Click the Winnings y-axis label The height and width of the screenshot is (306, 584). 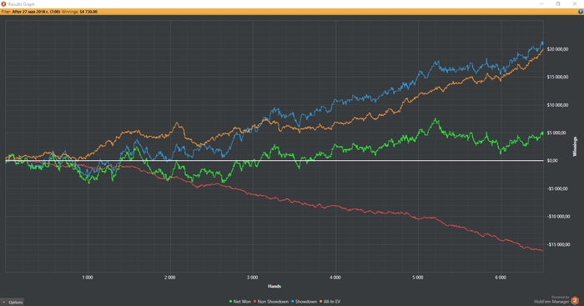[x=576, y=146]
